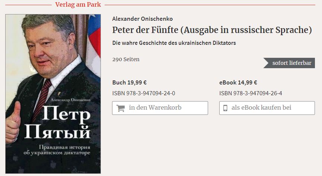Viewport: 322px width, 176px height.
Task: Open the Verlag am Park publisher link
Action: click(78, 5)
